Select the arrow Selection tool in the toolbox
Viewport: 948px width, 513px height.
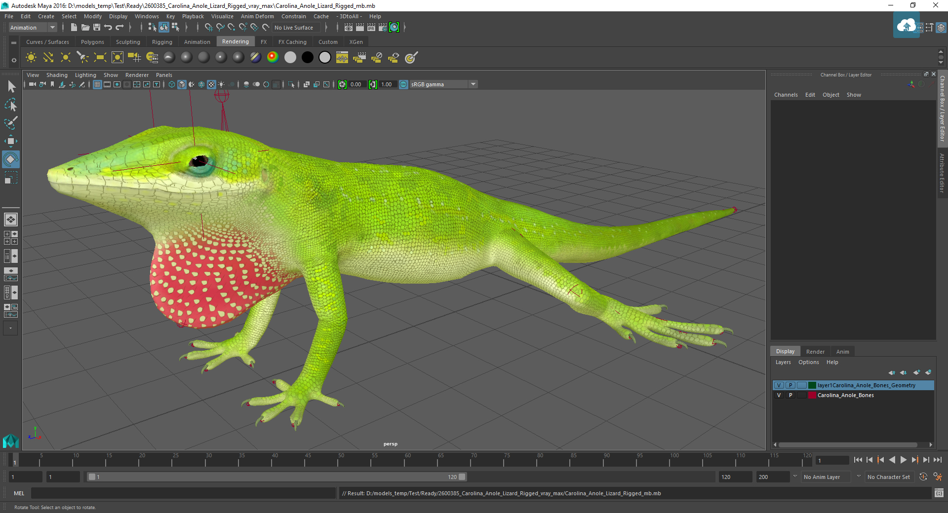[x=10, y=86]
